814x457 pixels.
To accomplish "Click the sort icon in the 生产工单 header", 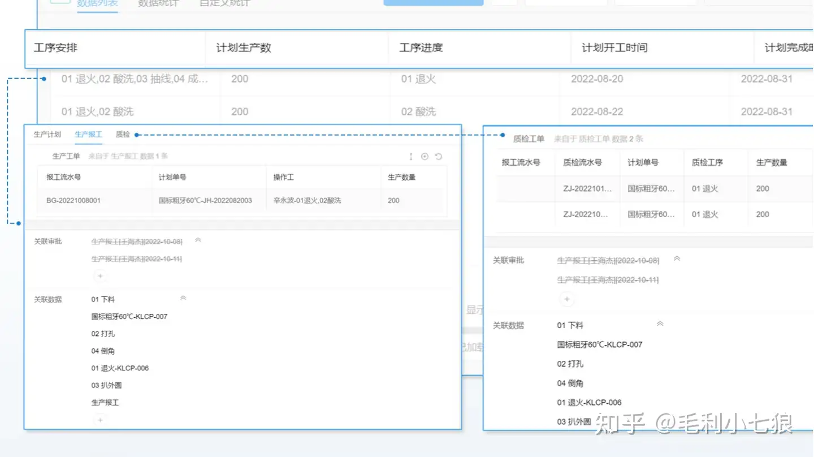I will 411,156.
